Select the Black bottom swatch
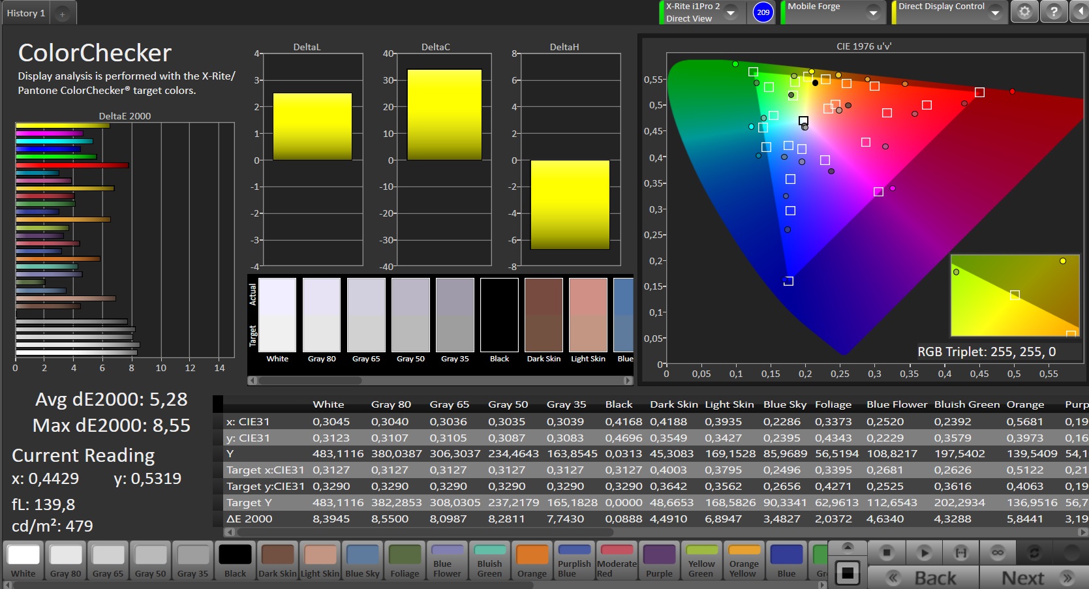 pos(236,560)
